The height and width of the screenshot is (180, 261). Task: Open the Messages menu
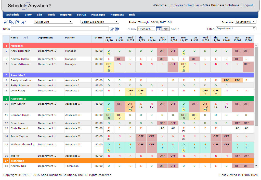[x=98, y=15]
